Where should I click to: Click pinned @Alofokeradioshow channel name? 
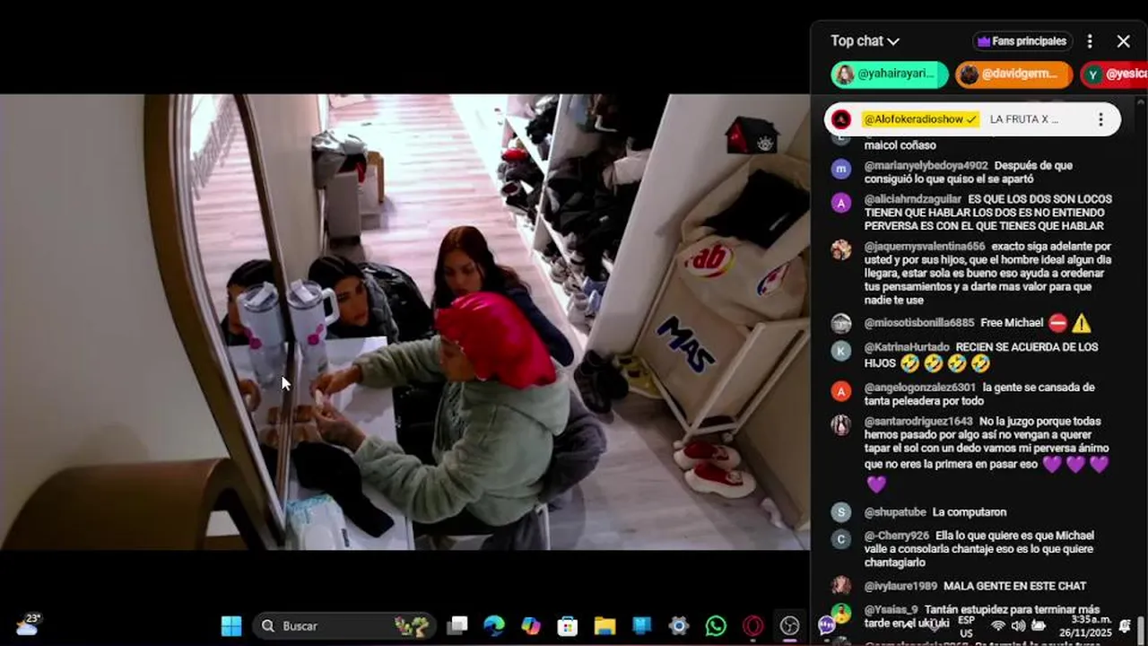click(x=919, y=119)
